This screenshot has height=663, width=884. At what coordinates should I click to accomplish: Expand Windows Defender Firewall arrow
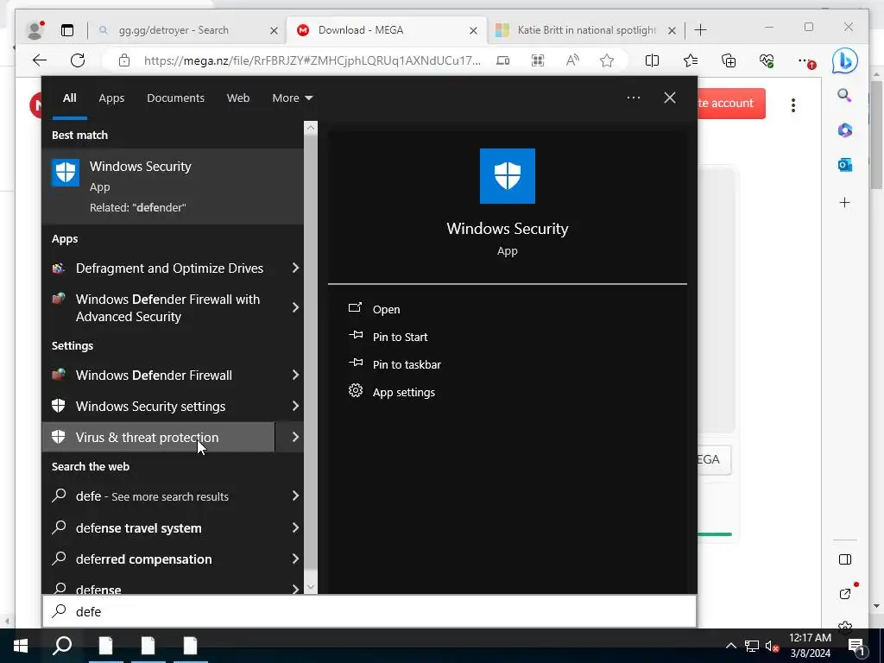(x=295, y=376)
